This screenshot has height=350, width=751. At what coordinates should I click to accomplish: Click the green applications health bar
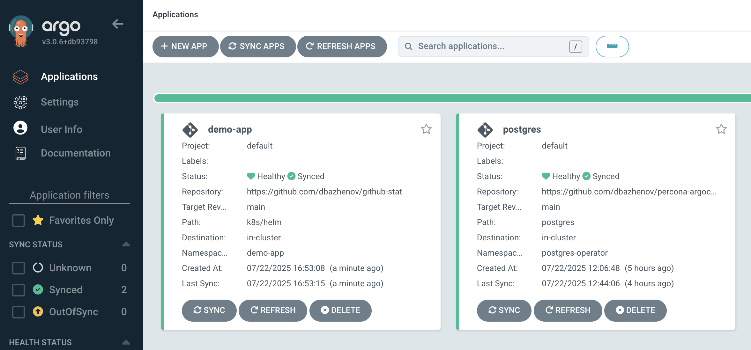pyautogui.click(x=452, y=98)
